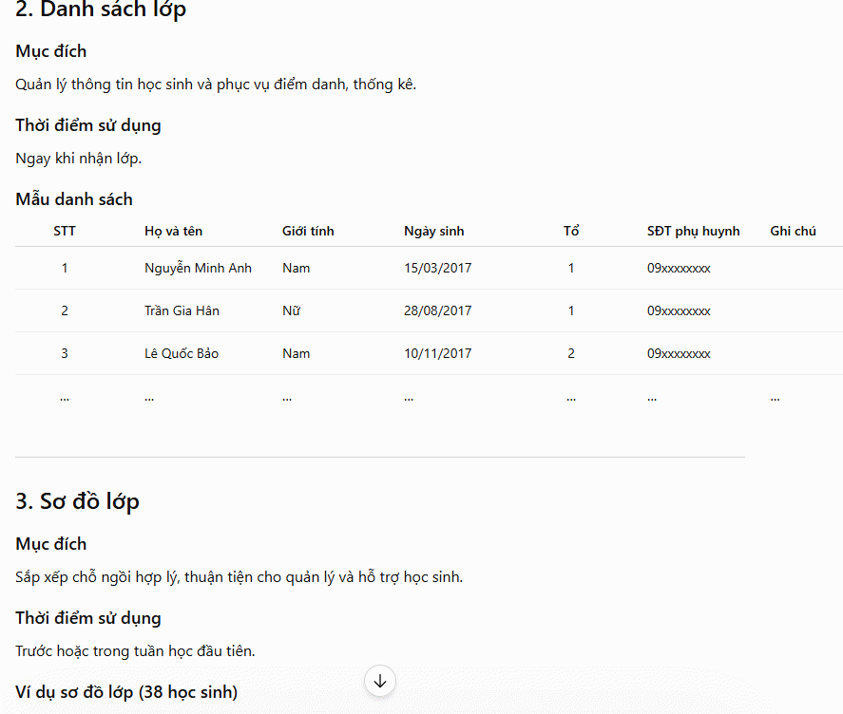Click the Ví dụ sơ đồ lớp subheading
The image size is (843, 714).
click(x=126, y=692)
